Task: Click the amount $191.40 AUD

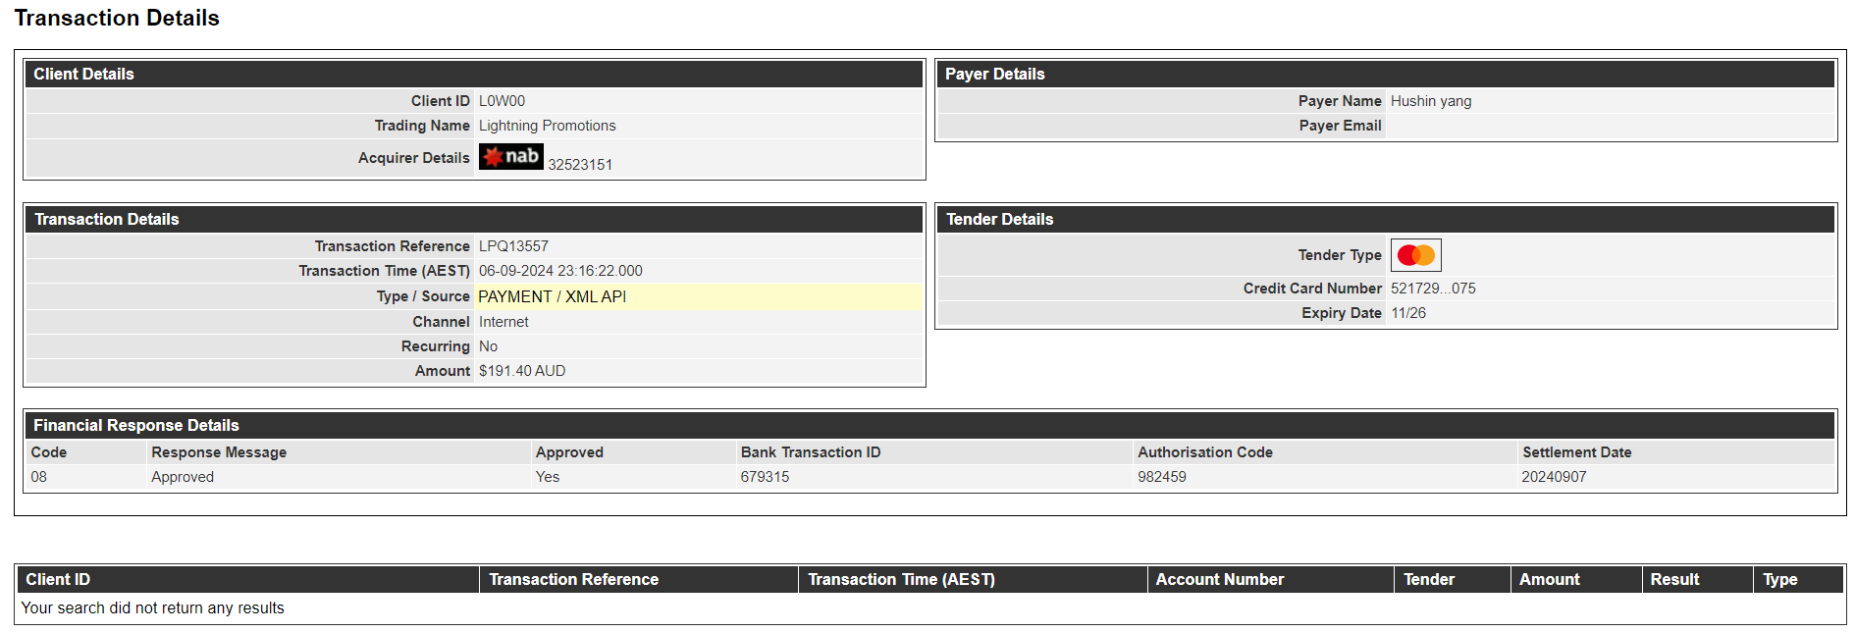Action: 522,371
